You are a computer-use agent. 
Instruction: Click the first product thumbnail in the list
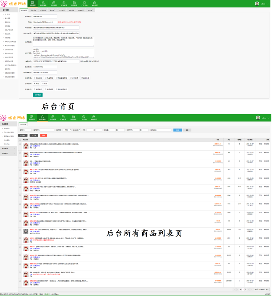click(x=26, y=145)
